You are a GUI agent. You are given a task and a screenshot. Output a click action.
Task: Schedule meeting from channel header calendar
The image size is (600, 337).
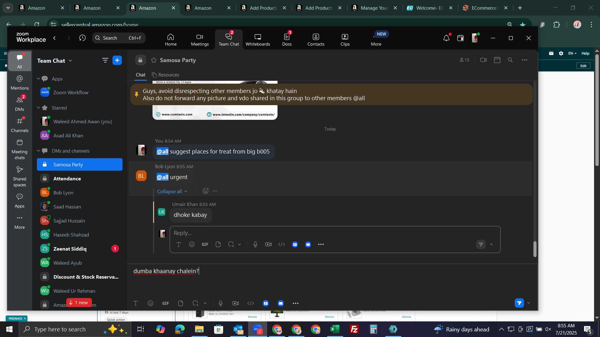click(497, 60)
